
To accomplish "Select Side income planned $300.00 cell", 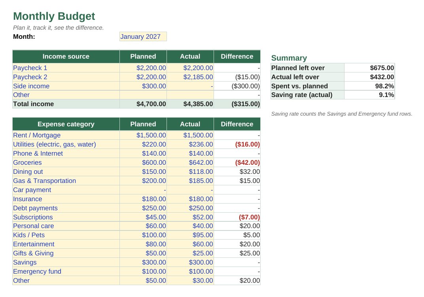I will click(x=143, y=86).
